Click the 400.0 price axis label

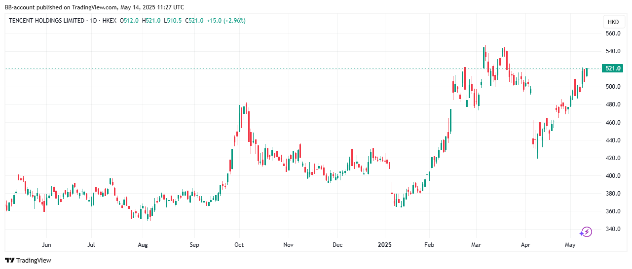(x=613, y=176)
